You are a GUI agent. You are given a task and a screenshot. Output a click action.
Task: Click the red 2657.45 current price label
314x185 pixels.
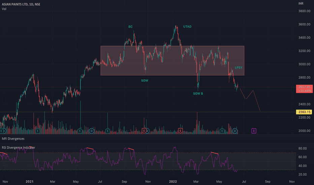[304, 89]
